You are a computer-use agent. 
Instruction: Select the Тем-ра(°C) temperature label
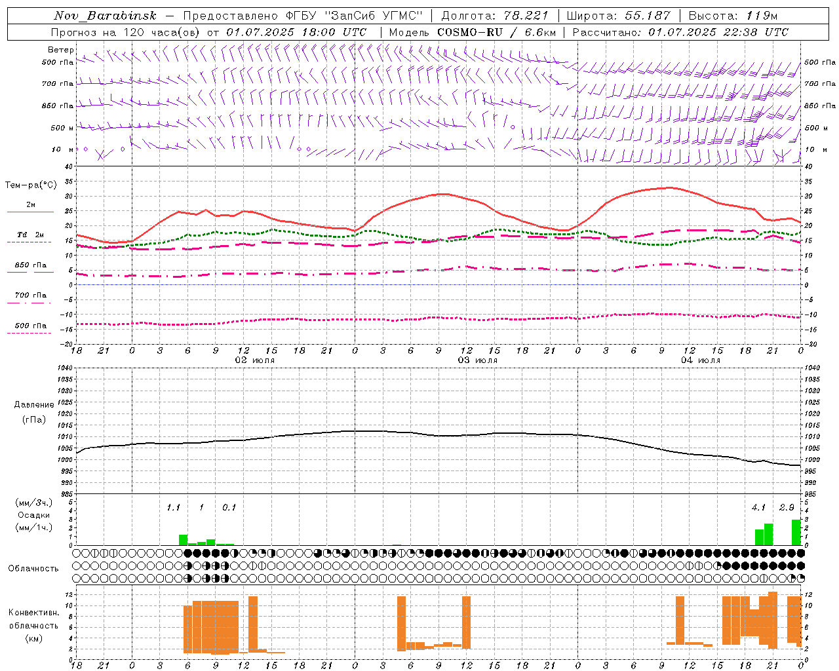[31, 185]
